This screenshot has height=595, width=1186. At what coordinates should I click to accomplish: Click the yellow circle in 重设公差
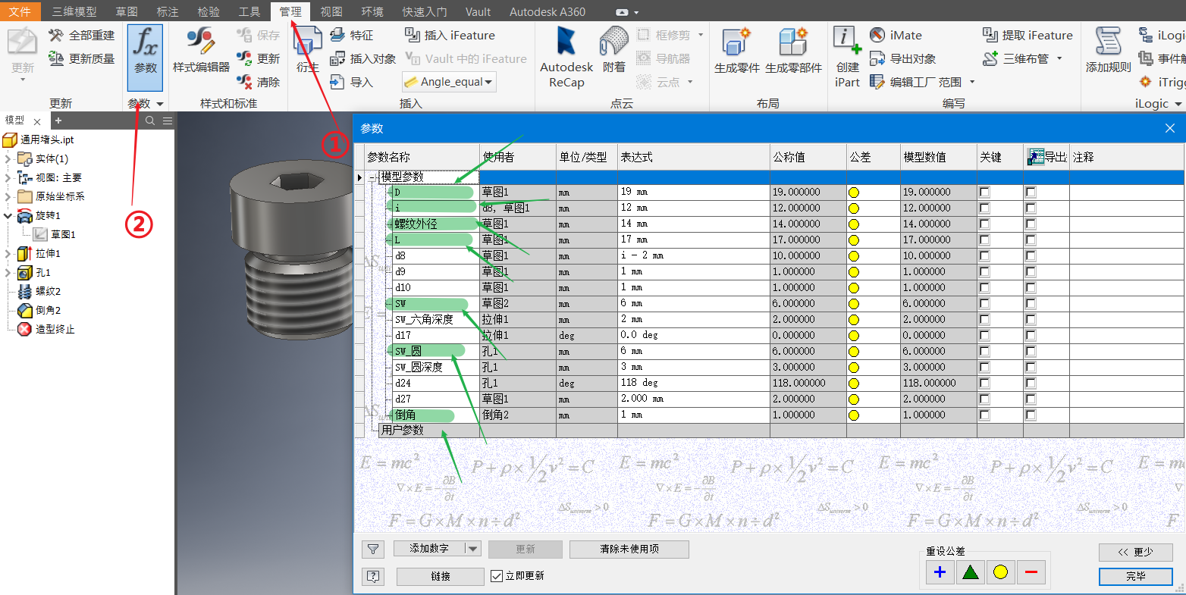click(x=1000, y=572)
